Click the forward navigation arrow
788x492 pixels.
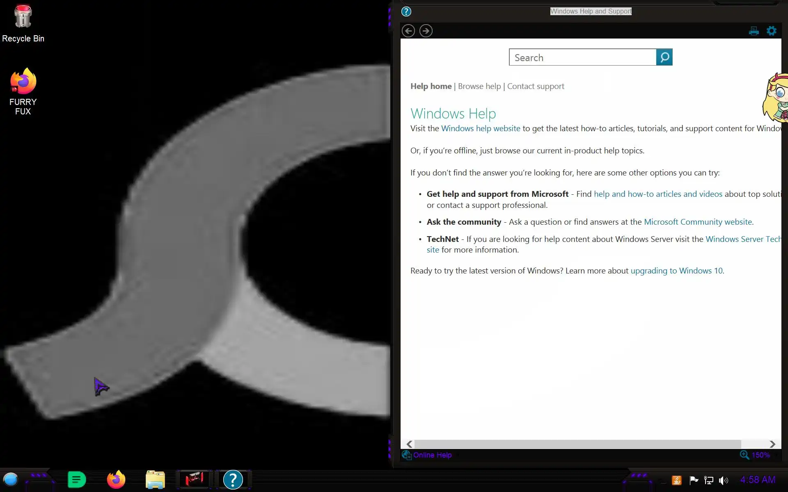pos(426,31)
